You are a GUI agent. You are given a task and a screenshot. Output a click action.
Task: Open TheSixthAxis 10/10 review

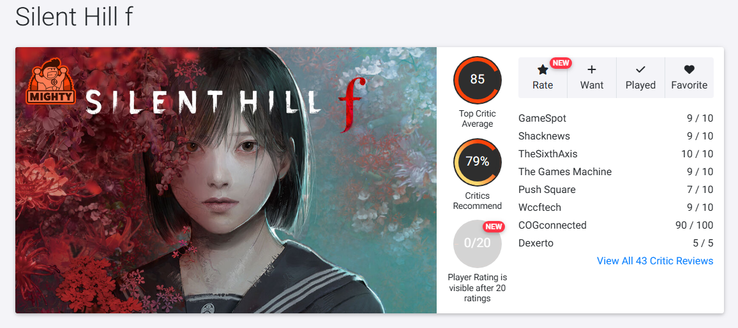pyautogui.click(x=615, y=154)
